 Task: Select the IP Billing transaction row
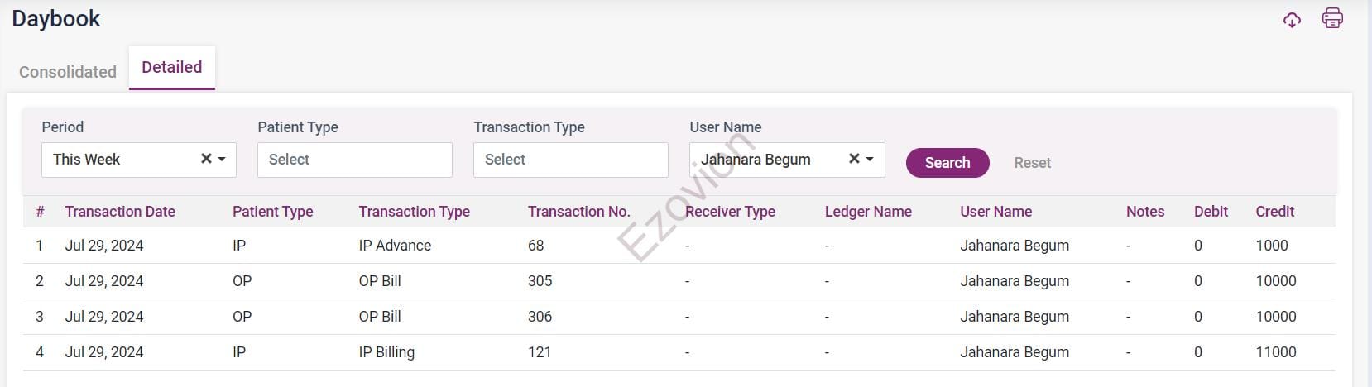386,352
